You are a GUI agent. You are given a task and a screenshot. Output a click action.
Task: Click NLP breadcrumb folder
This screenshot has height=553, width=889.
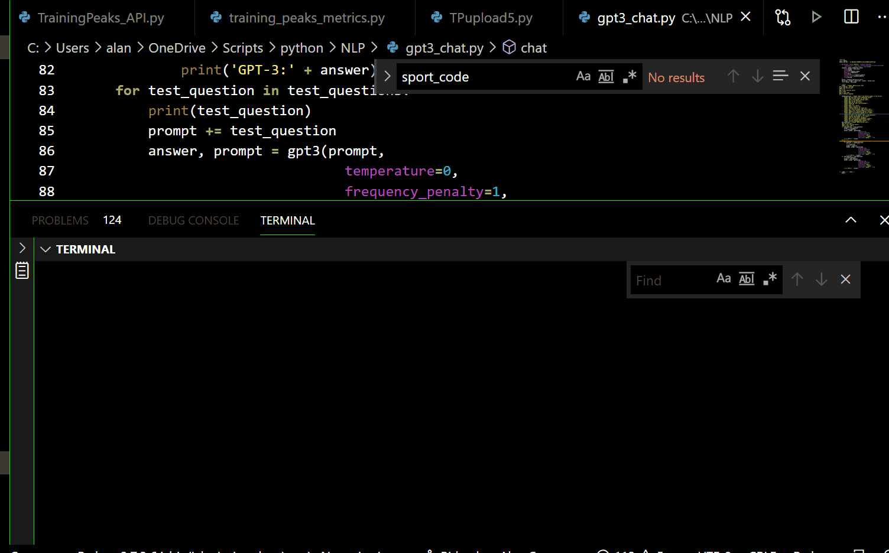click(353, 48)
